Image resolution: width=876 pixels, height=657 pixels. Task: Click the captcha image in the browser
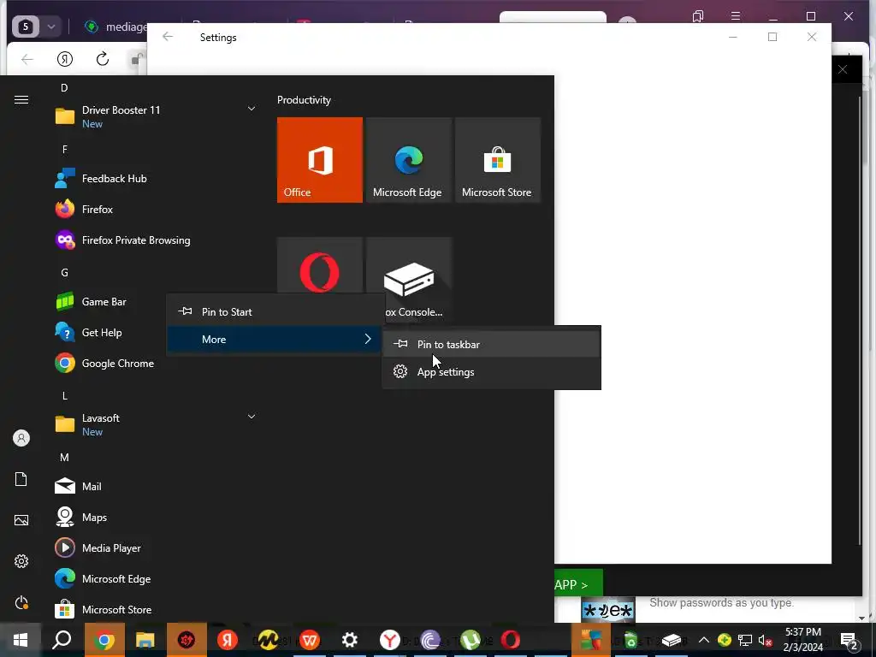[x=608, y=610]
